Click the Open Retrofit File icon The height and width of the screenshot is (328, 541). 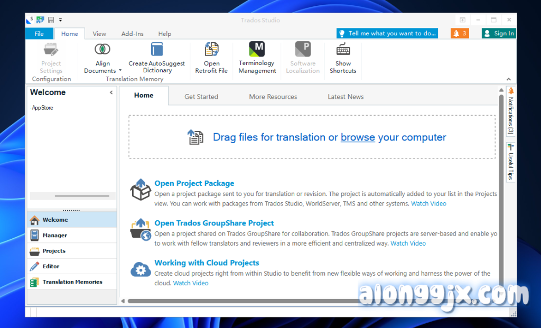(x=211, y=50)
